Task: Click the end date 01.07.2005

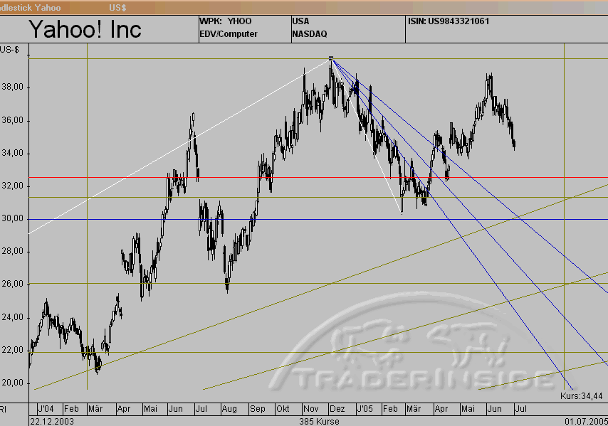Action: [x=587, y=421]
